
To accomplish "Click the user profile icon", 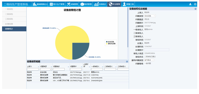I will click(x=190, y=4).
